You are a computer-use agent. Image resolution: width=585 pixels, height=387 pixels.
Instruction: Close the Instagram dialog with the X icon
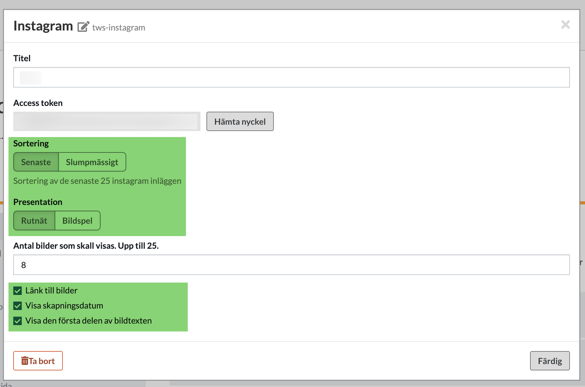(x=565, y=25)
